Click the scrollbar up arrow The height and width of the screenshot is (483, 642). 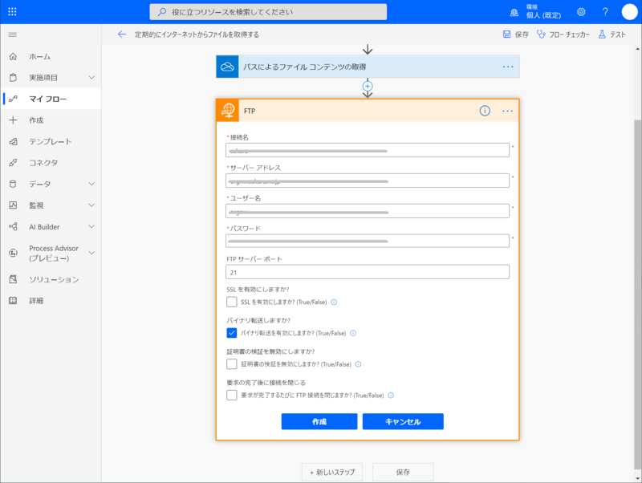point(637,49)
